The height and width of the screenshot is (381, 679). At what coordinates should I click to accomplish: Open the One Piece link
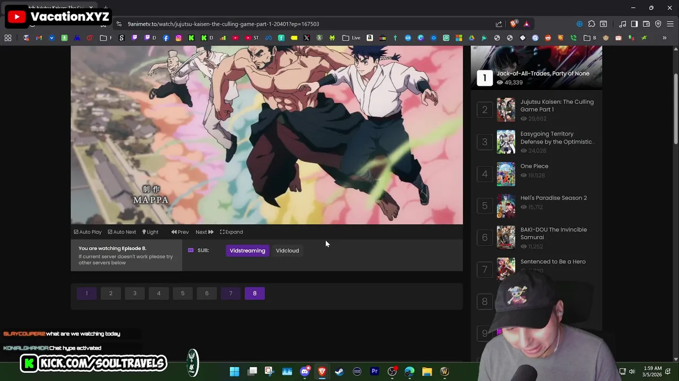534,166
